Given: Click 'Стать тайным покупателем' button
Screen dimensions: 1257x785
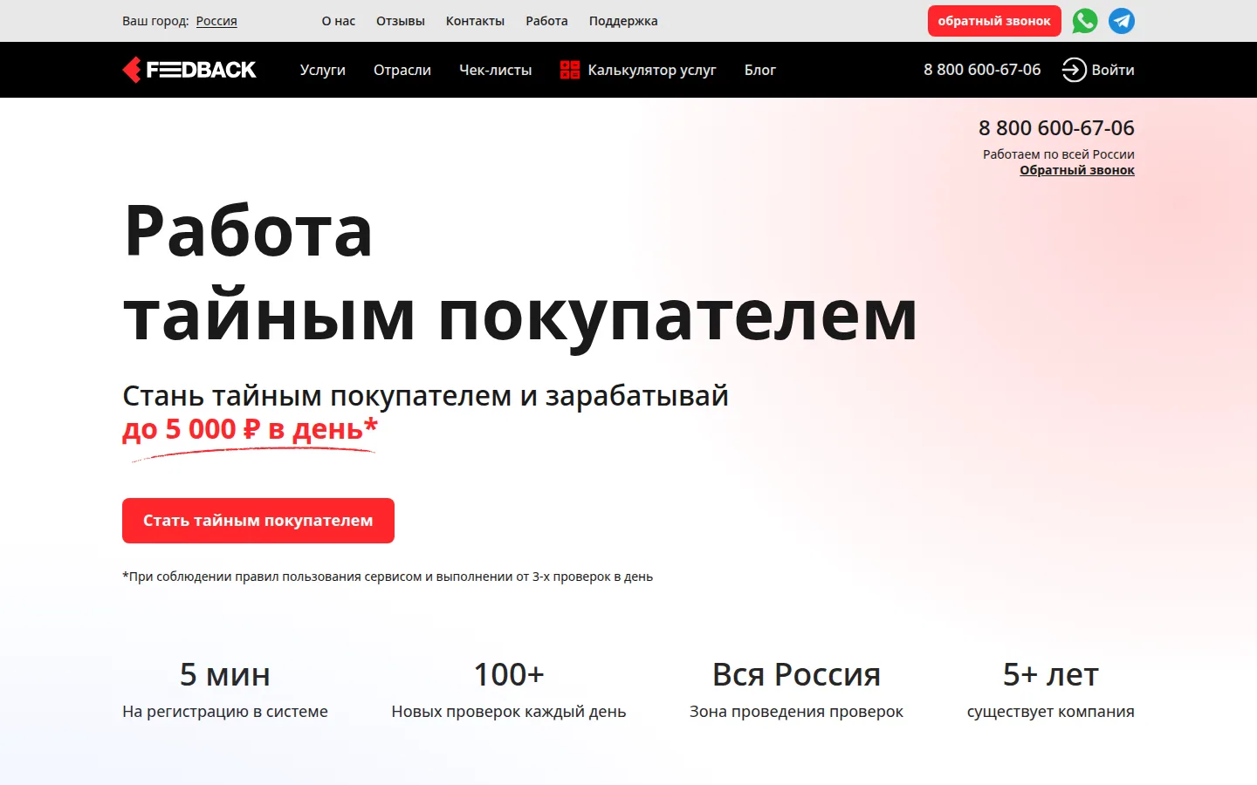Looking at the screenshot, I should [258, 521].
